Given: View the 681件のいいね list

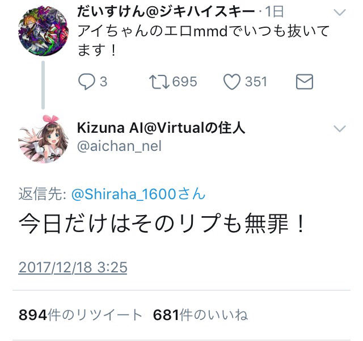Looking at the screenshot, I should (x=200, y=315).
